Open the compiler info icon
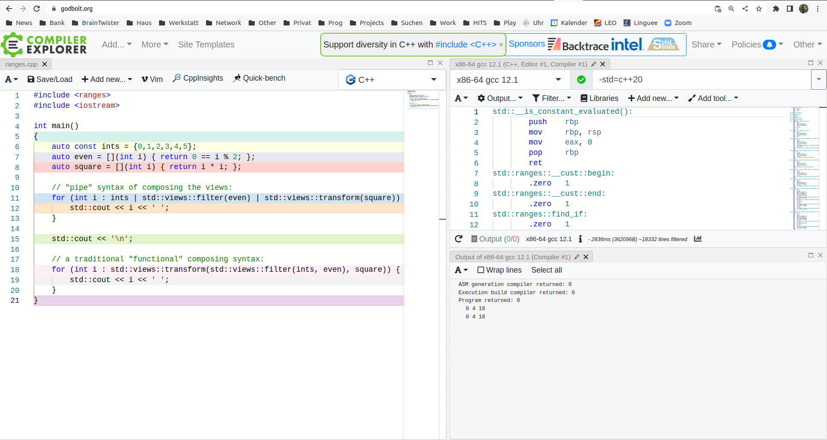Viewport: 827px width, 440px height. click(x=580, y=239)
